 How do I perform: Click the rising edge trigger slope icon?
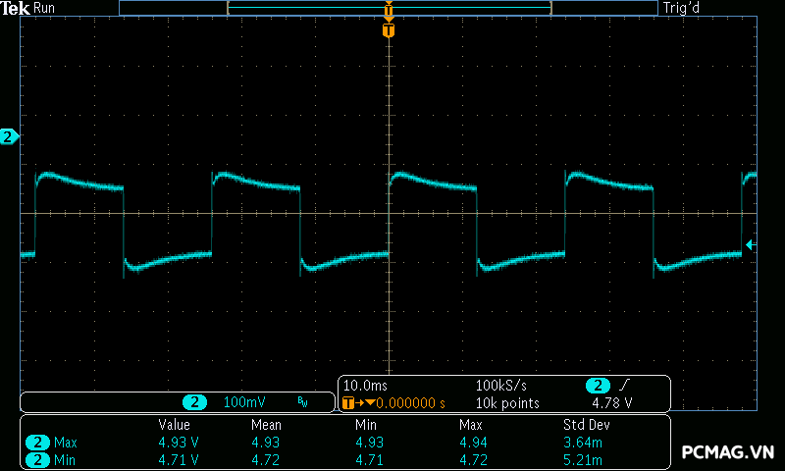(625, 386)
